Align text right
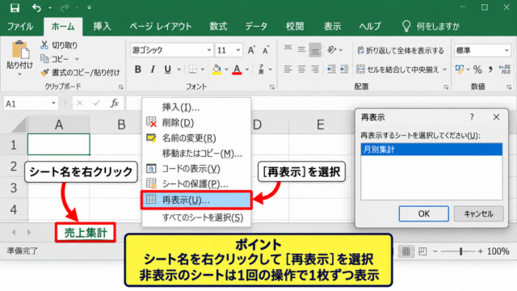This screenshot has width=517, height=291. (x=315, y=70)
